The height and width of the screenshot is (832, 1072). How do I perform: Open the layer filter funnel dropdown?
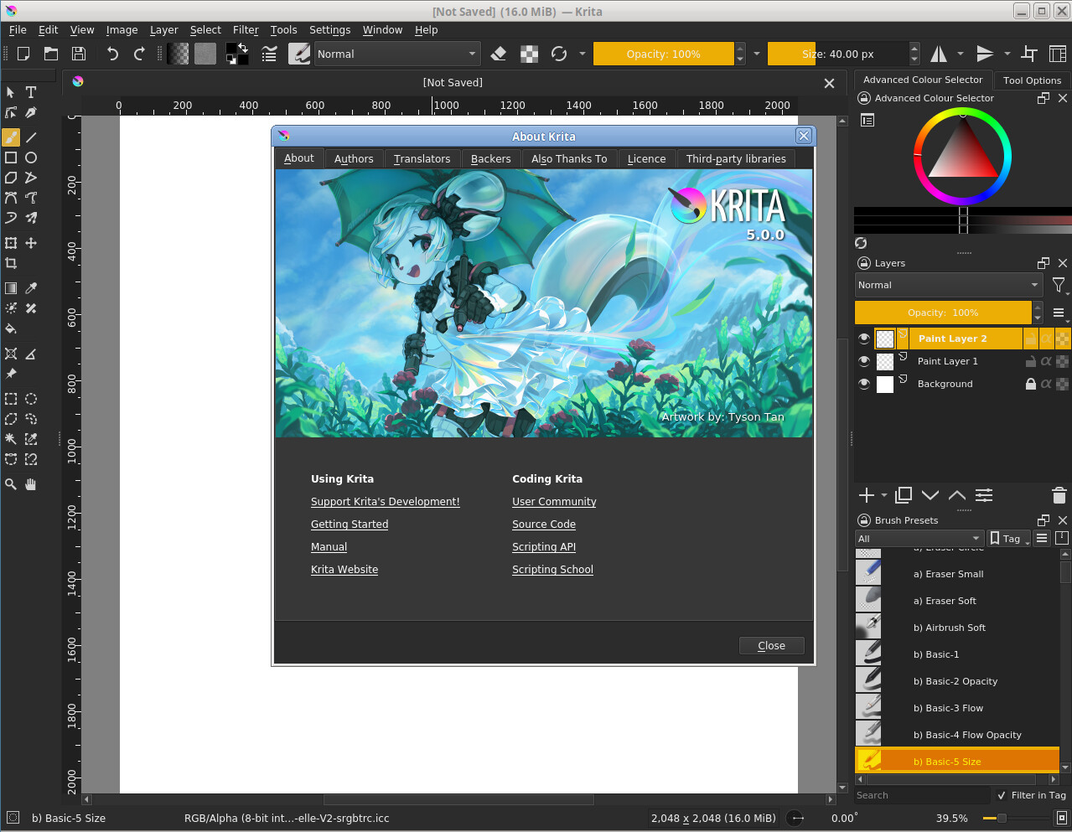coord(1059,286)
